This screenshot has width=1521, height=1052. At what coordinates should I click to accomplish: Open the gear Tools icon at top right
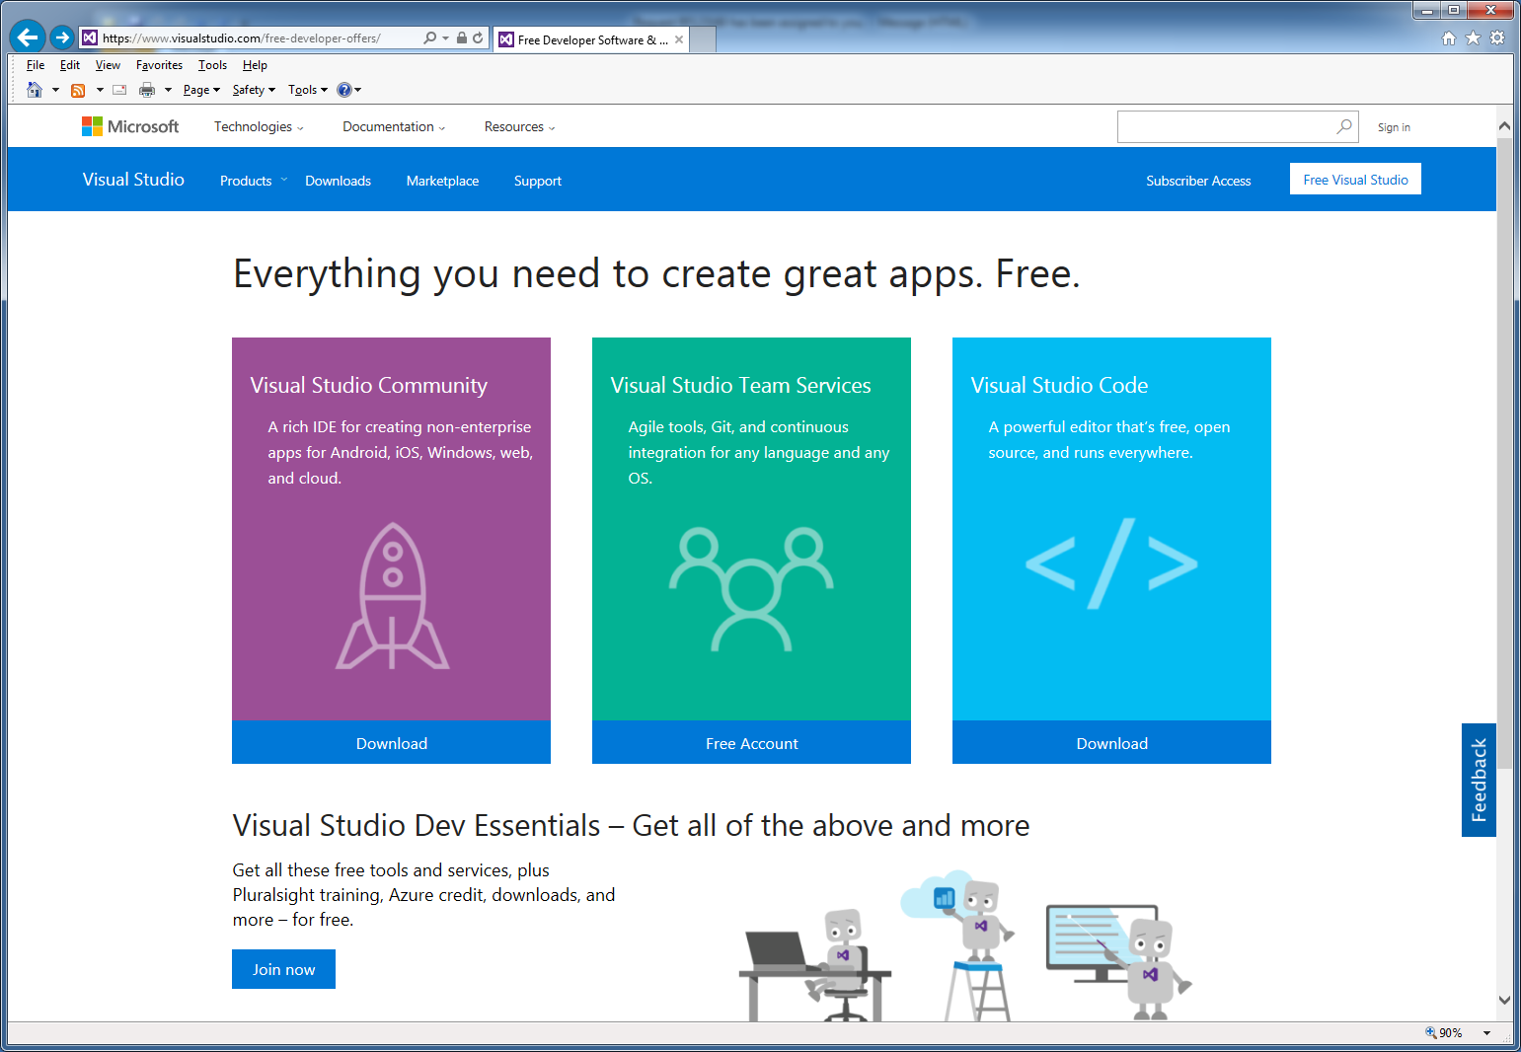point(1497,38)
